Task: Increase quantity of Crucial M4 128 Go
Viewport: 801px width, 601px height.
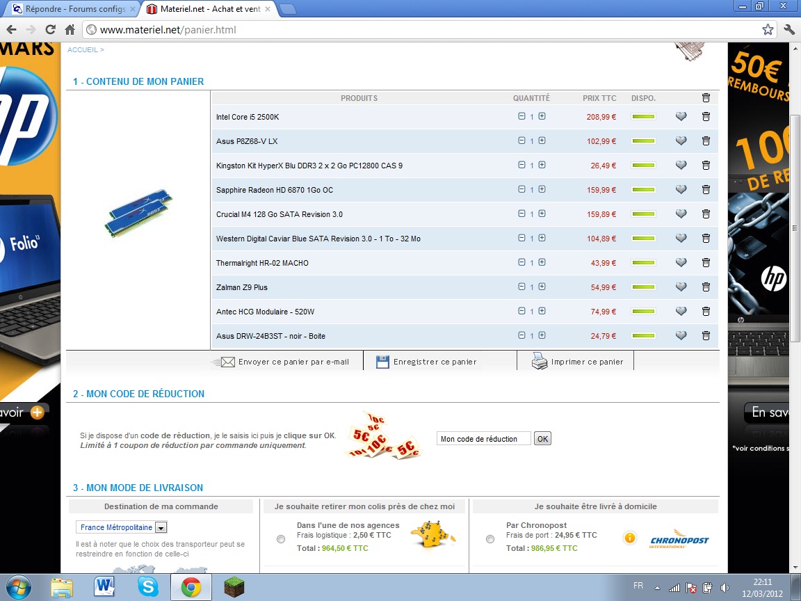Action: coord(542,214)
